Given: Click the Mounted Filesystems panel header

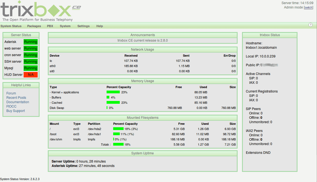Looking at the screenshot, I should pyautogui.click(x=143, y=118).
